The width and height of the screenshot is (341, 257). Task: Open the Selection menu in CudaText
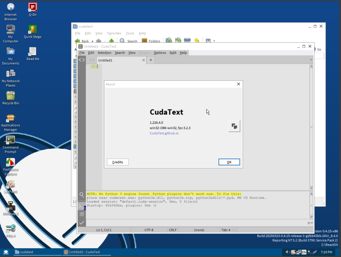click(104, 53)
